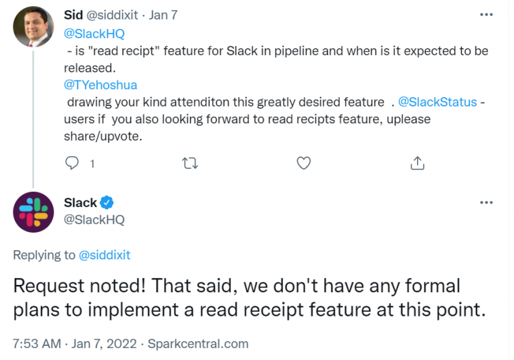This screenshot has width=514, height=360.
Task: Click Sid's profile picture
Action: 33,27
